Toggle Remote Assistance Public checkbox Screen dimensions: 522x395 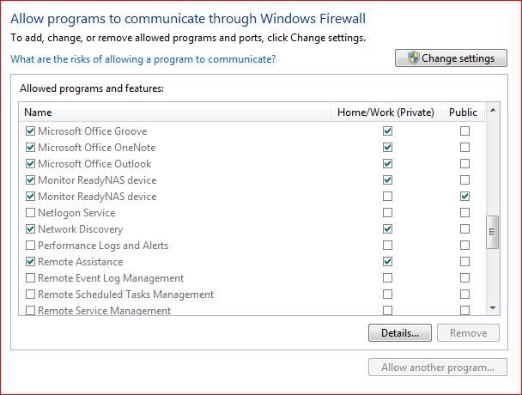point(464,261)
